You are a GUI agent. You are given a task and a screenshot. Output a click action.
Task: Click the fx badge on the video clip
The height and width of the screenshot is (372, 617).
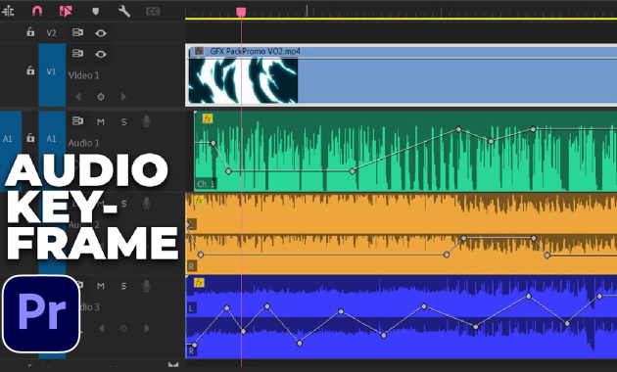pos(199,51)
